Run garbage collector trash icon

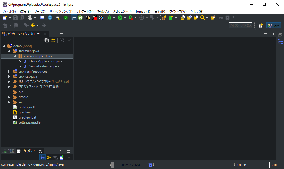coord(150,165)
